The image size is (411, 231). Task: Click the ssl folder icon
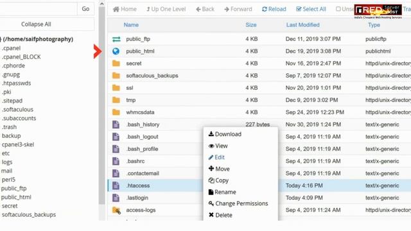pos(116,88)
